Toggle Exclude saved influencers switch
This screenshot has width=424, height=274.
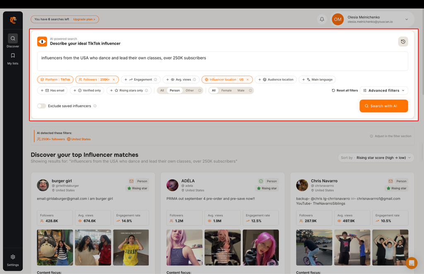point(42,106)
